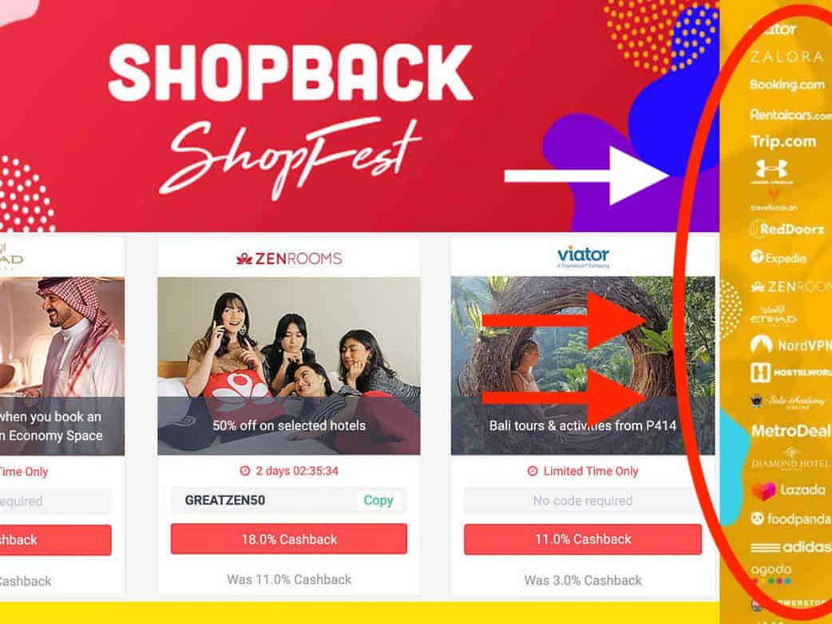Open the ZenRooms hotel deal image
This screenshot has width=832, height=624.
pyautogui.click(x=289, y=365)
